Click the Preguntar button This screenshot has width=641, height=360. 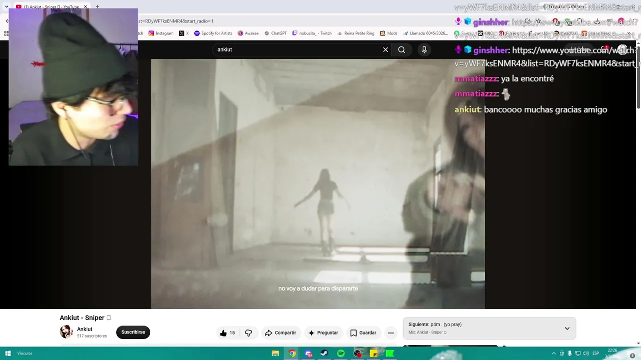pos(324,333)
